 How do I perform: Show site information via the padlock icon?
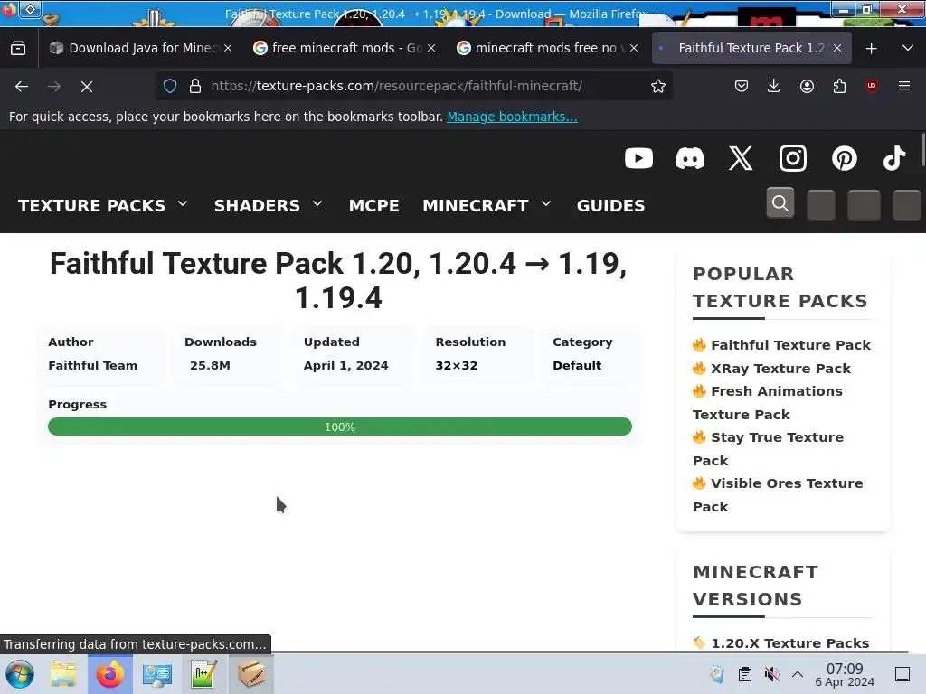pyautogui.click(x=195, y=86)
